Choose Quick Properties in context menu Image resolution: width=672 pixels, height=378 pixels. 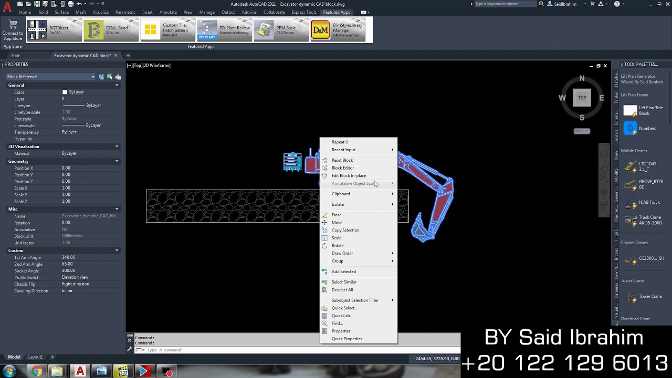[x=359, y=339]
